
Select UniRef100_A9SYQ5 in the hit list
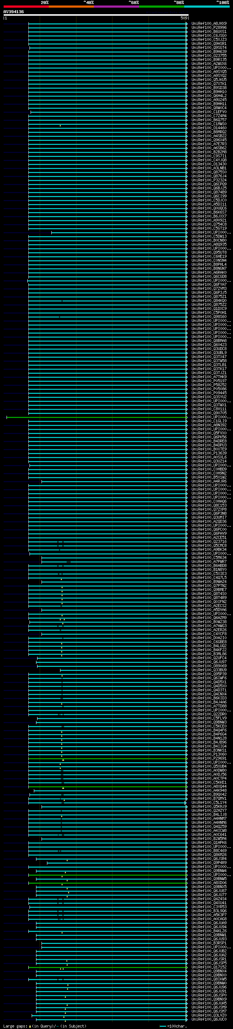(209, 72)
